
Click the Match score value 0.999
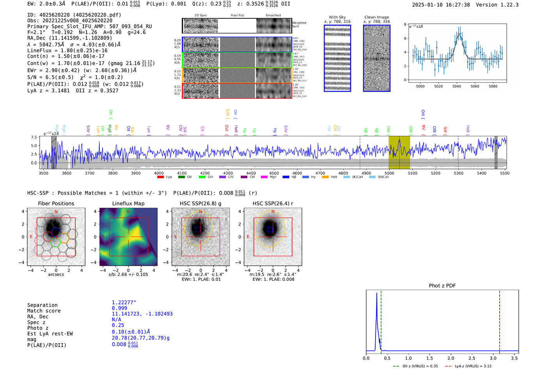click(x=119, y=308)
